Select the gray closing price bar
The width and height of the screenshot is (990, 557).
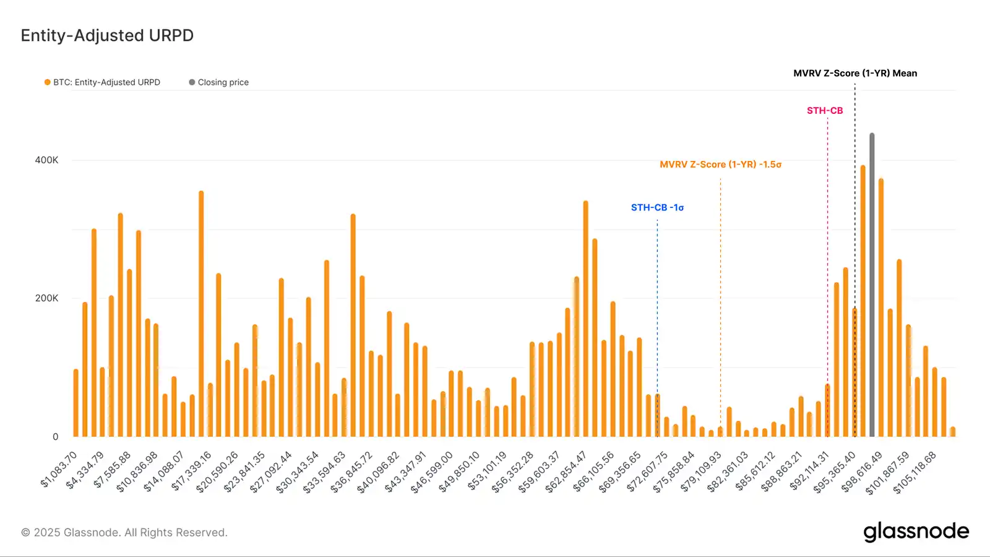[872, 285]
